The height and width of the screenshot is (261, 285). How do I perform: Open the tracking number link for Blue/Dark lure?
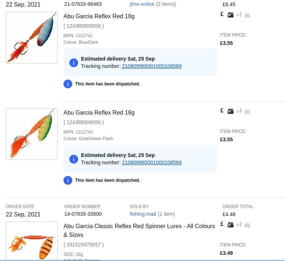tap(151, 66)
